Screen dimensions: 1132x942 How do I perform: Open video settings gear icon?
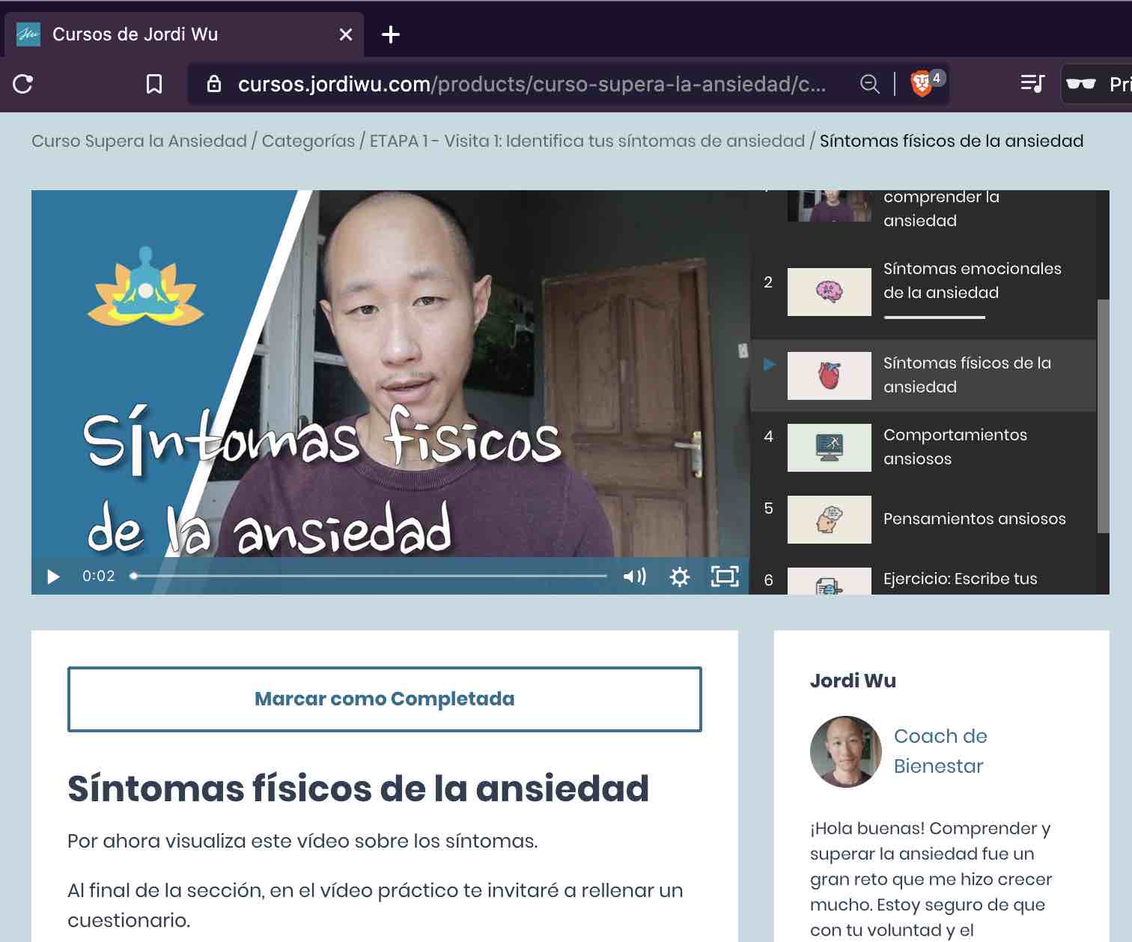coord(680,577)
